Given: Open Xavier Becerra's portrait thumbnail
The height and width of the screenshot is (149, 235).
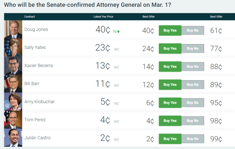Looking at the screenshot, I should point(13,66).
